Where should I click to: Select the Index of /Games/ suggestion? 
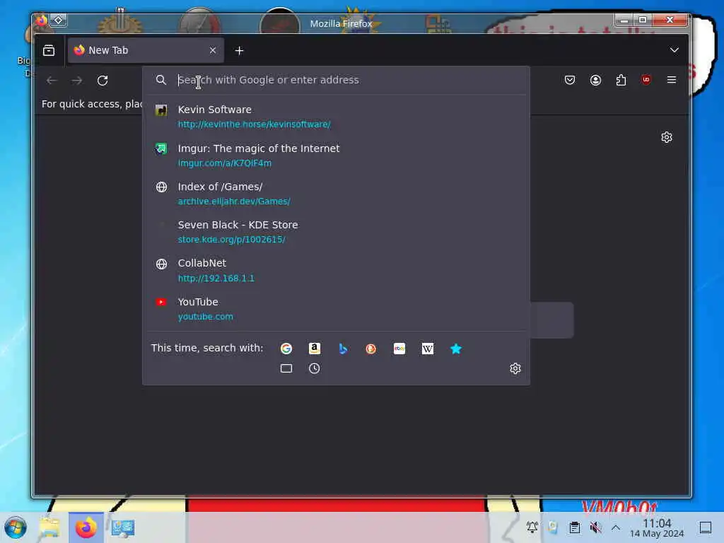[336, 194]
